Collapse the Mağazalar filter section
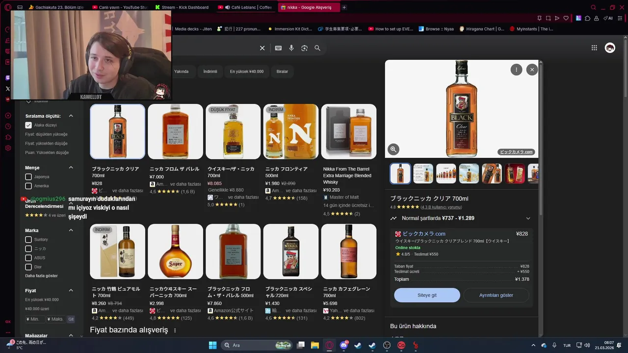 pos(71,336)
